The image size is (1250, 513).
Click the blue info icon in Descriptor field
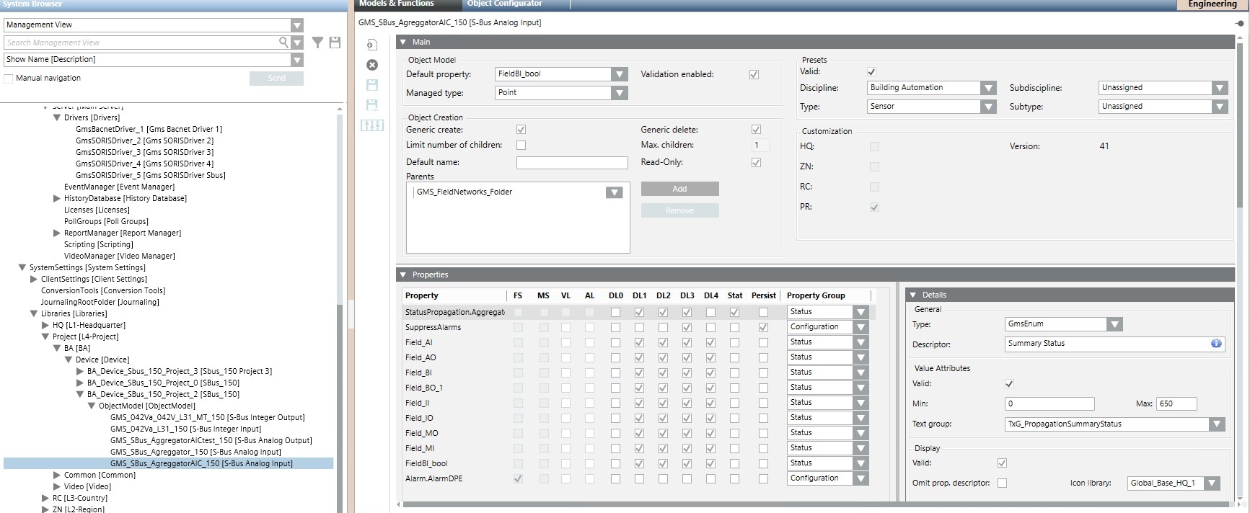(x=1216, y=344)
